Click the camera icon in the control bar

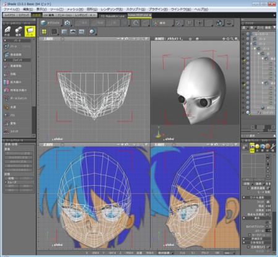click(67, 23)
